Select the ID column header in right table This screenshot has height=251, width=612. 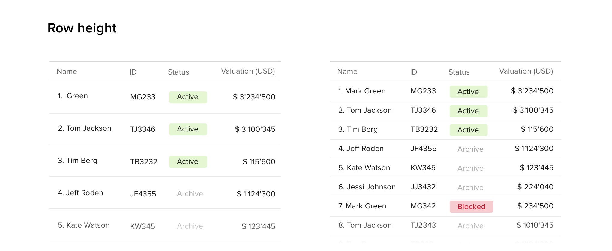tap(413, 72)
